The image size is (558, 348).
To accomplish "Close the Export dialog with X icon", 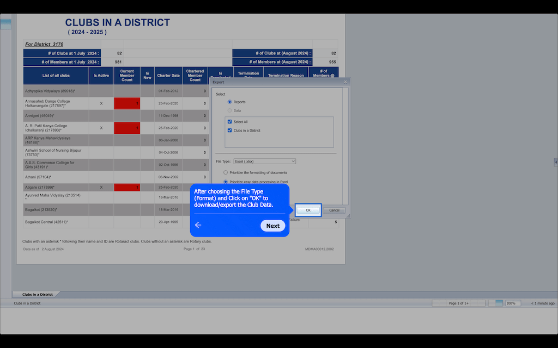I will [345, 82].
